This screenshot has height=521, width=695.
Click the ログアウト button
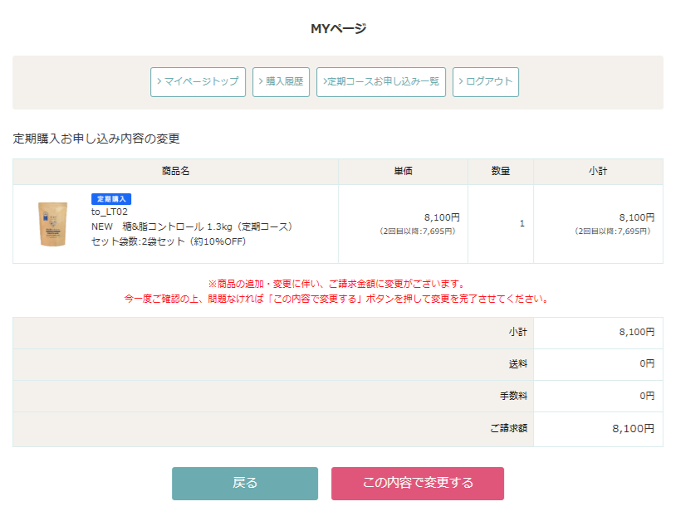coord(486,82)
